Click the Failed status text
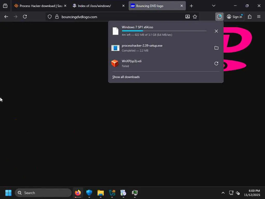The width and height of the screenshot is (265, 199). coord(126,66)
